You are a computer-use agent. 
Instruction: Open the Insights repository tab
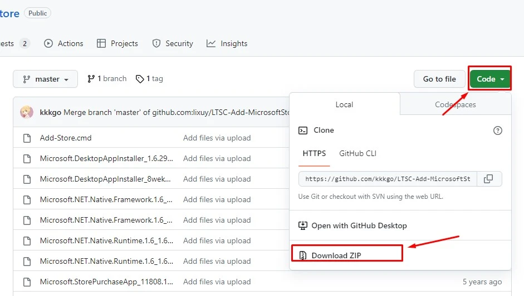(227, 43)
